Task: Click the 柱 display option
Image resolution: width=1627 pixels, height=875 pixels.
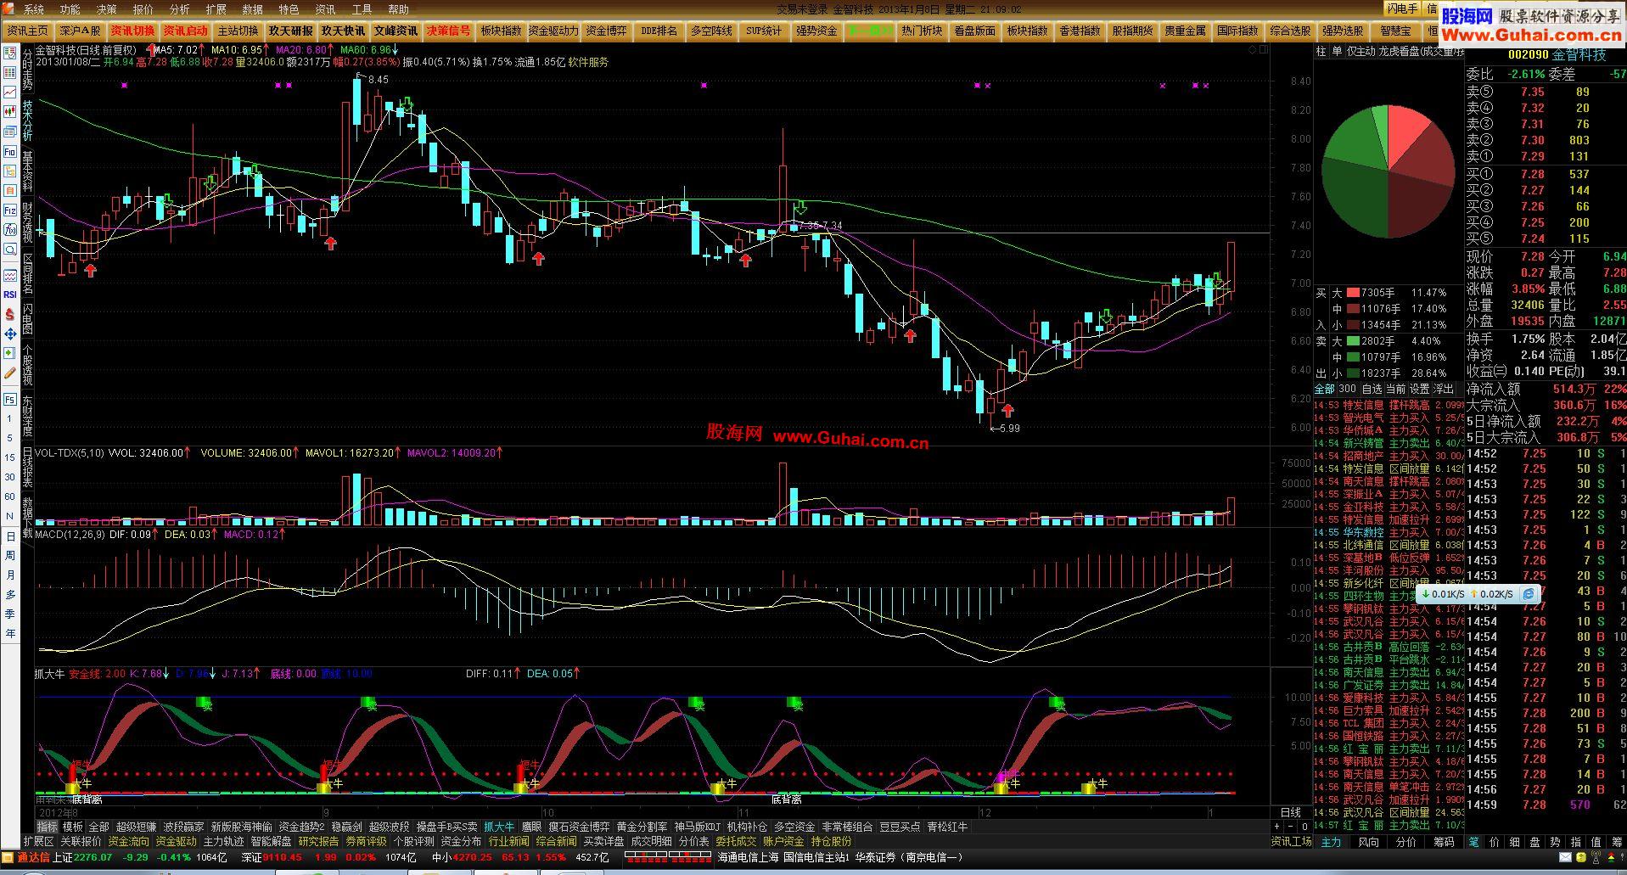Action: (x=1321, y=51)
